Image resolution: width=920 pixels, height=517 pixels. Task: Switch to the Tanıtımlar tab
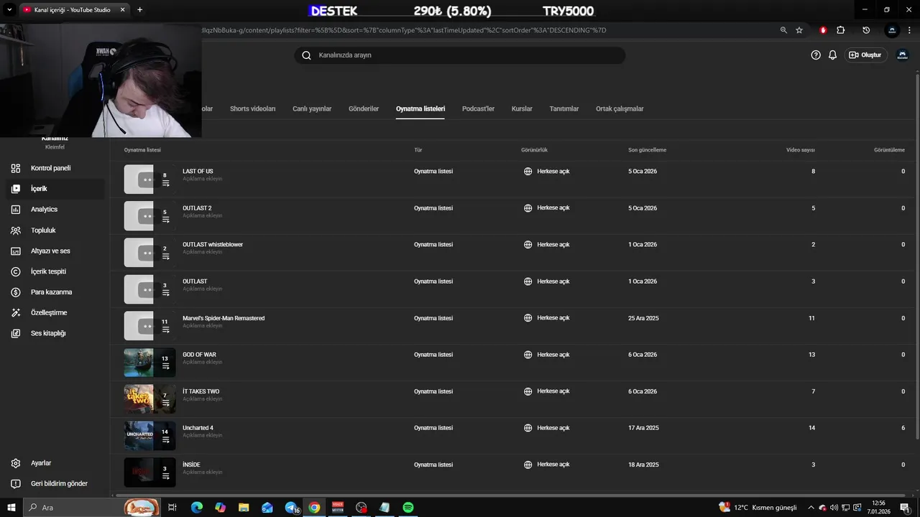(x=564, y=109)
